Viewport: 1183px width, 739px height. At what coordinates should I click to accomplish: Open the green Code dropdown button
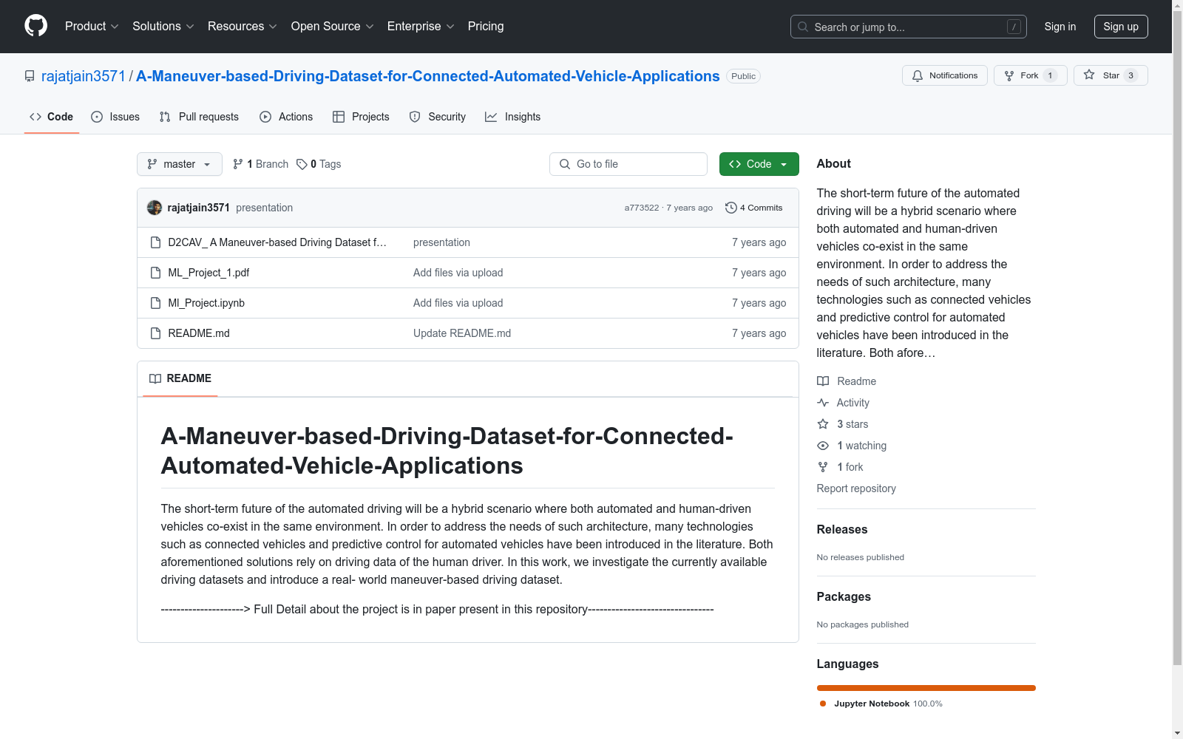(x=759, y=164)
